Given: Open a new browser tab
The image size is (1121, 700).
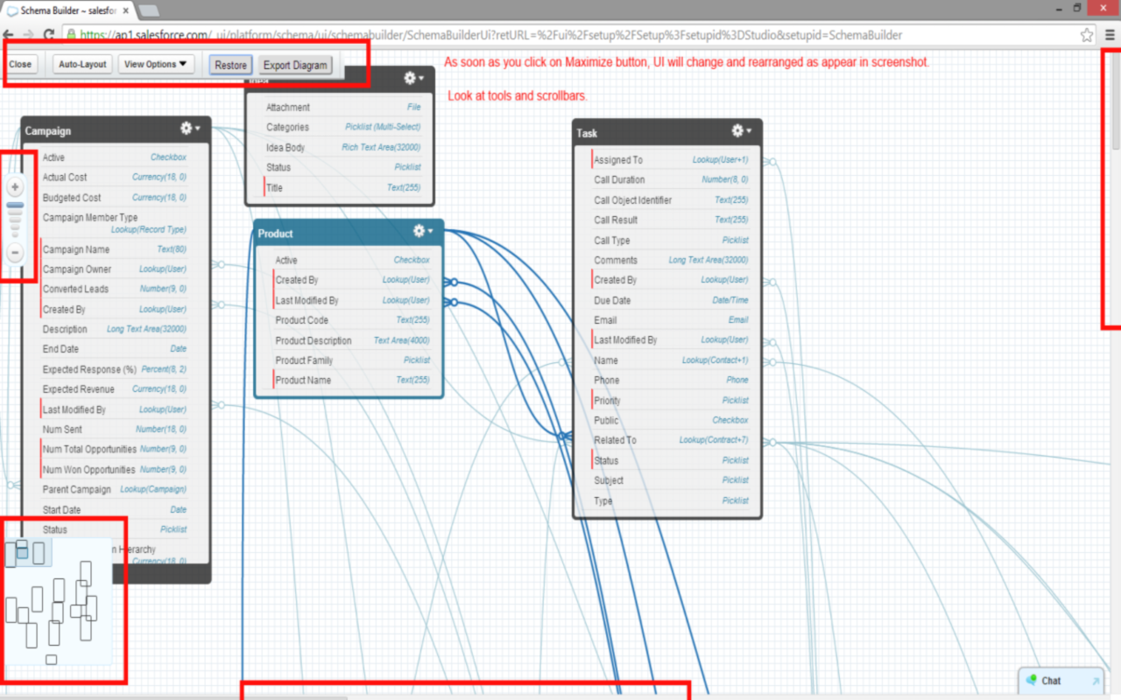Looking at the screenshot, I should pyautogui.click(x=148, y=10).
